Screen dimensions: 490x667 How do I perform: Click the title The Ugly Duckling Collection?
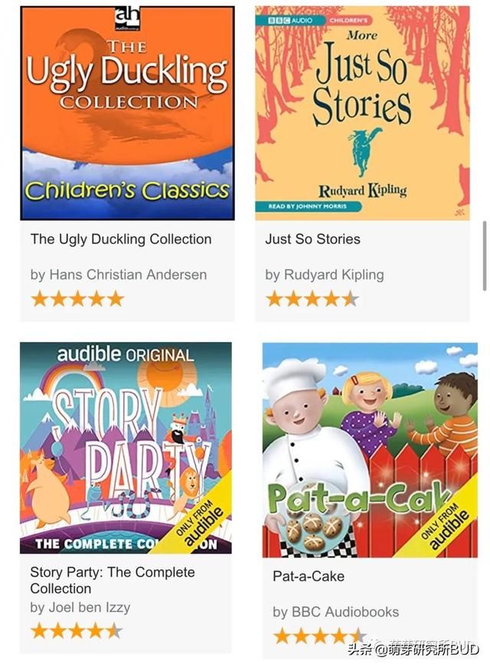(x=121, y=239)
